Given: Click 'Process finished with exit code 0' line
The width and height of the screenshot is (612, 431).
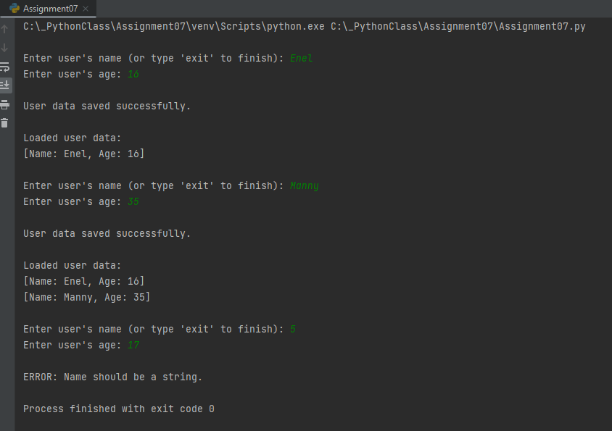Looking at the screenshot, I should tap(119, 409).
